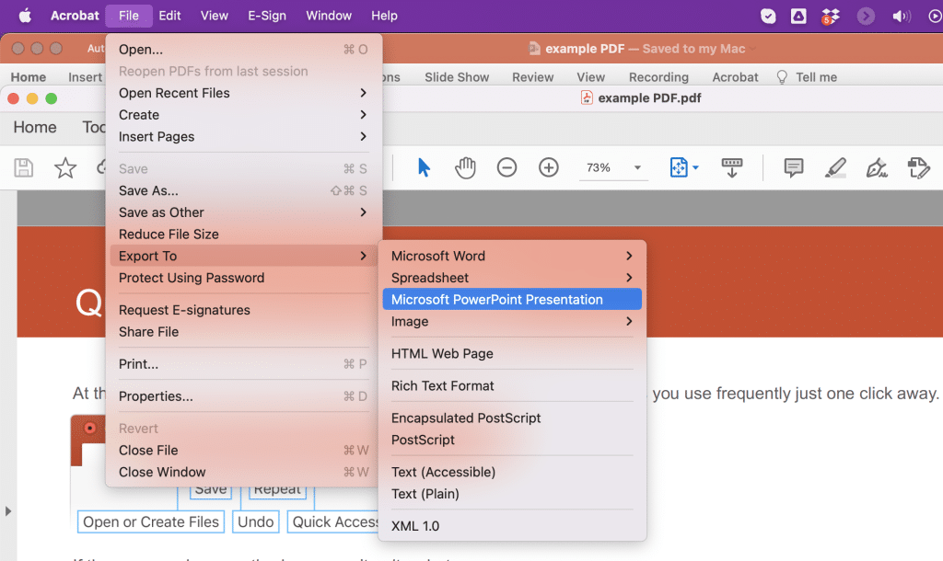Choose Microsoft PowerPoint Presentation export option
The image size is (943, 561).
coord(512,299)
